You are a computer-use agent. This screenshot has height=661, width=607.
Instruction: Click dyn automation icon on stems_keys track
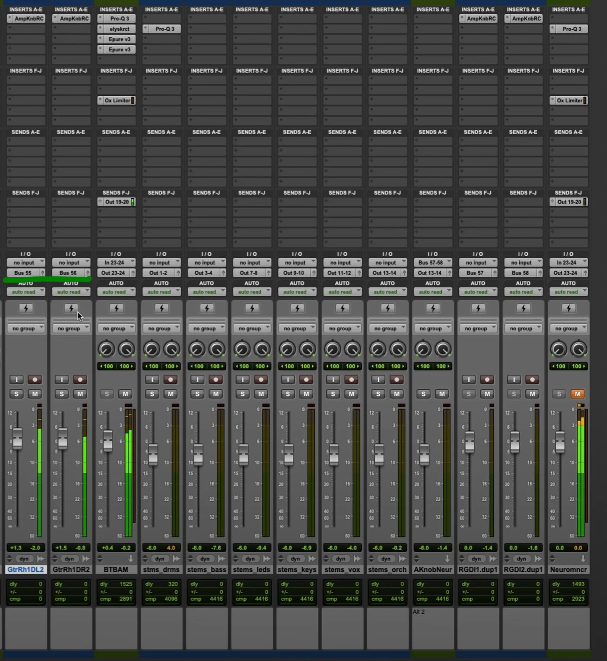[295, 559]
